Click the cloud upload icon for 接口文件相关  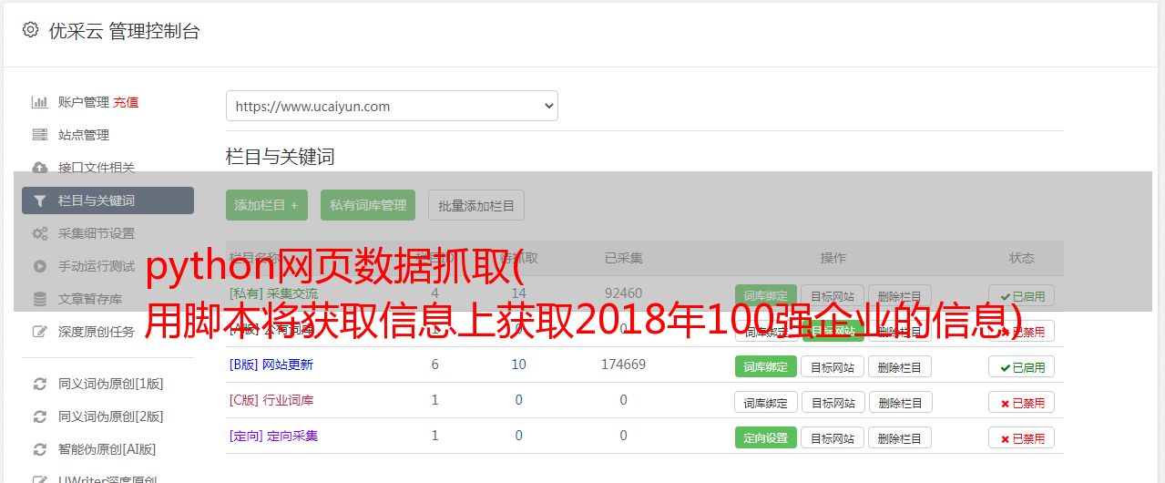(39, 168)
